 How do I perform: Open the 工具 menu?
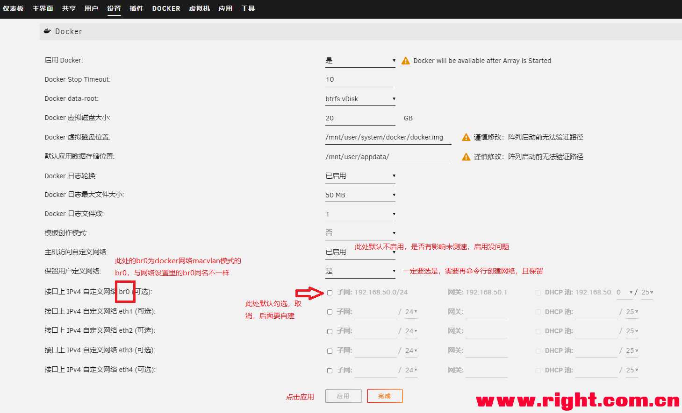coord(248,8)
